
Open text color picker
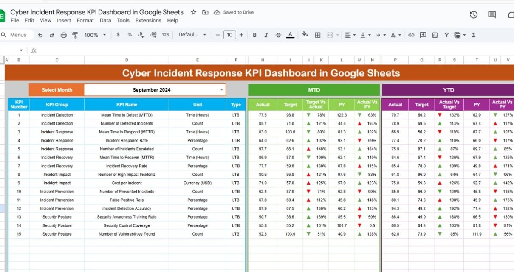click(290, 35)
